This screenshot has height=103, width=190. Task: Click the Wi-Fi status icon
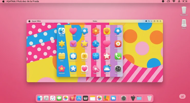pyautogui.click(x=174, y=1)
